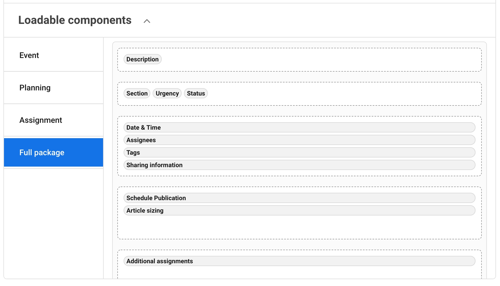
Task: Select the Section component chip
Action: coord(137,94)
